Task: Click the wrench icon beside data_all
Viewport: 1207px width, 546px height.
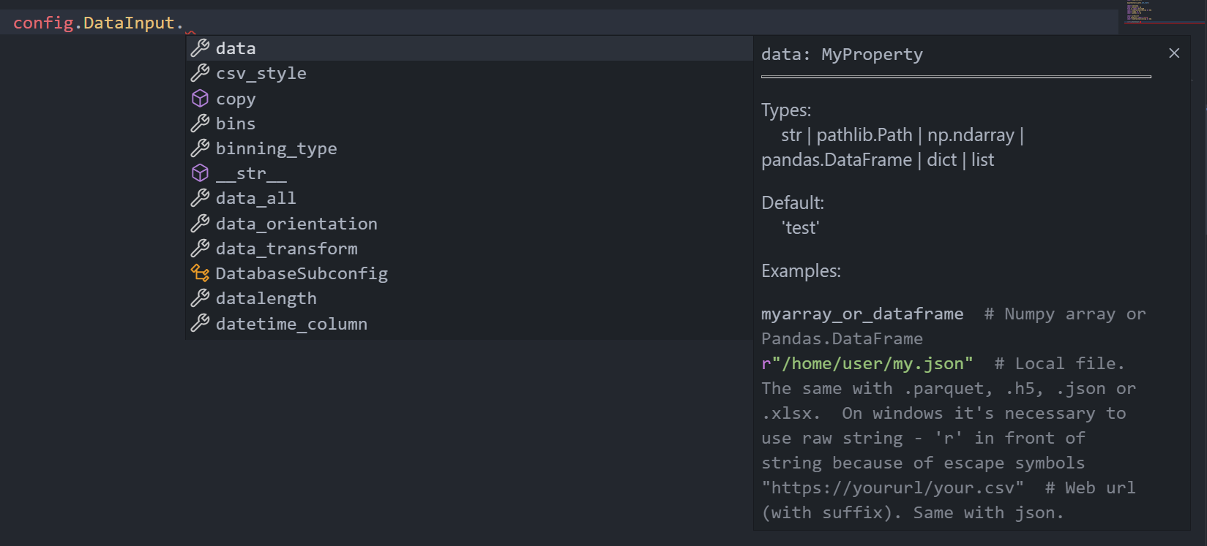Action: coord(200,198)
